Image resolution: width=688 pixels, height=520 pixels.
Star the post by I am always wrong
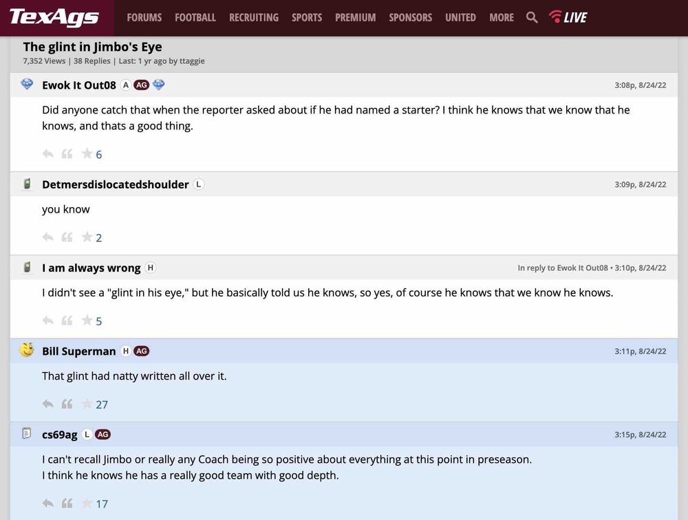[87, 321]
